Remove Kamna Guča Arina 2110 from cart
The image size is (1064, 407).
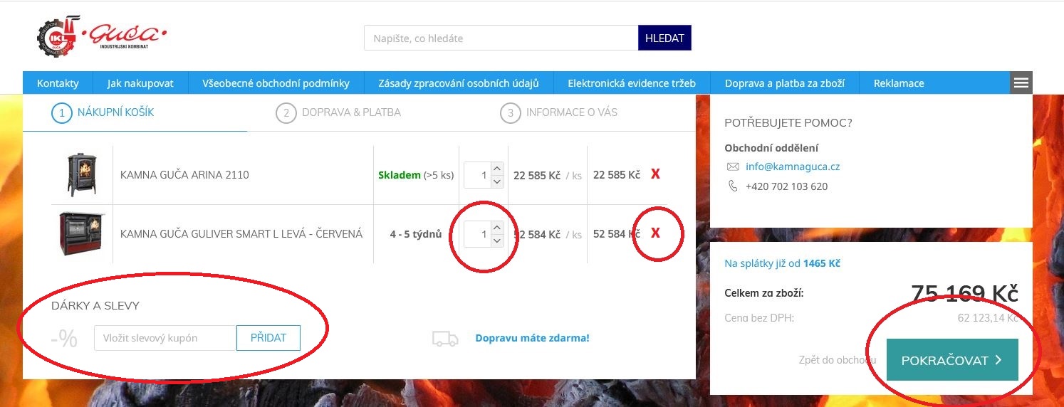click(x=655, y=174)
